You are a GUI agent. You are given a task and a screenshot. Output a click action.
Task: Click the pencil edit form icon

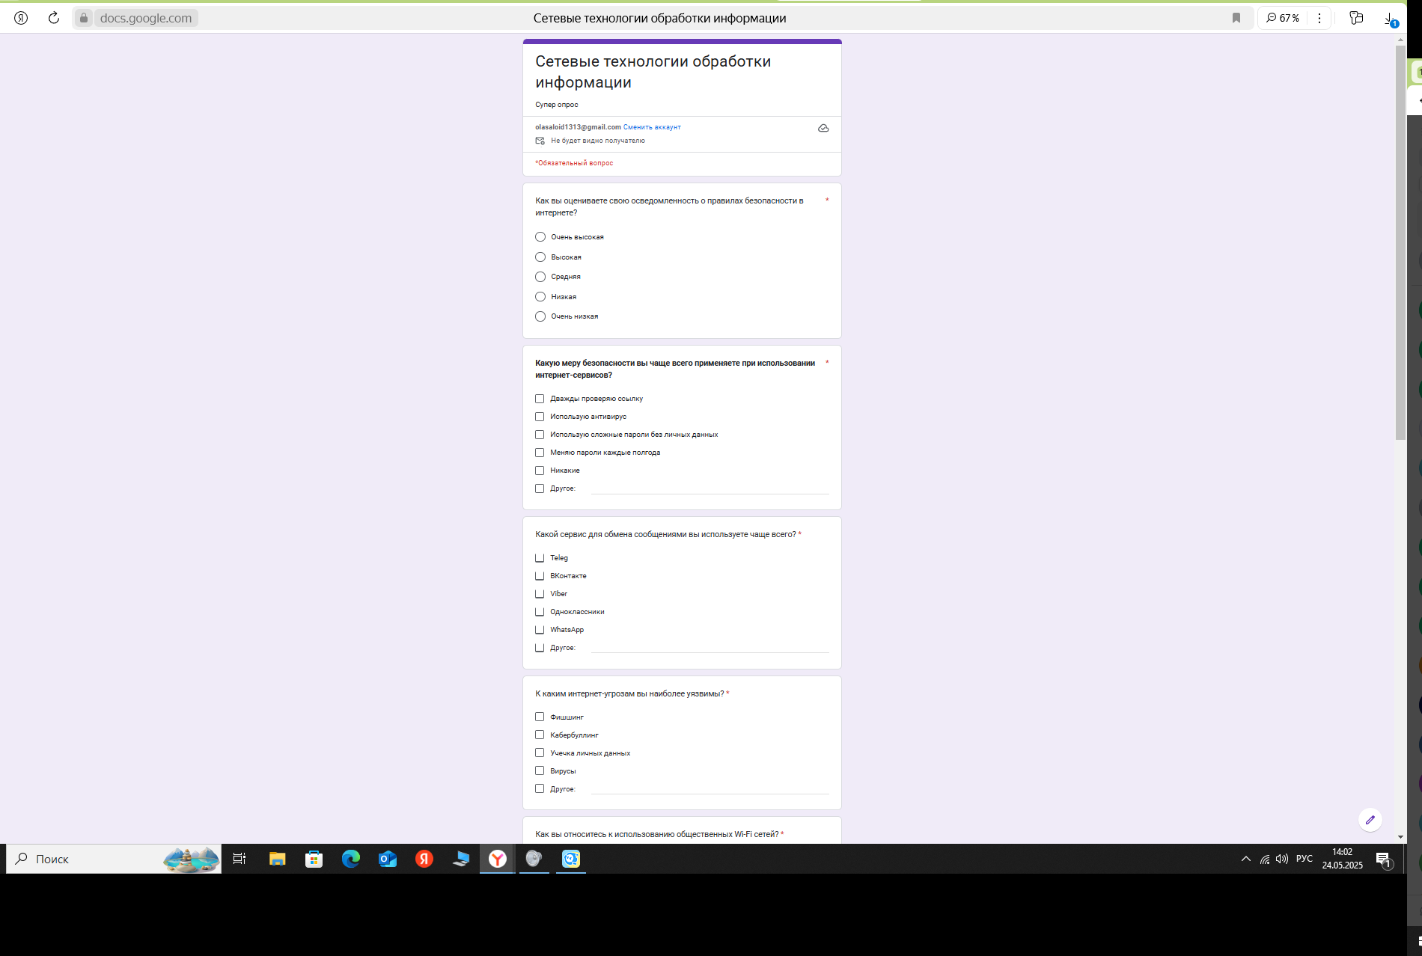[x=1370, y=819]
